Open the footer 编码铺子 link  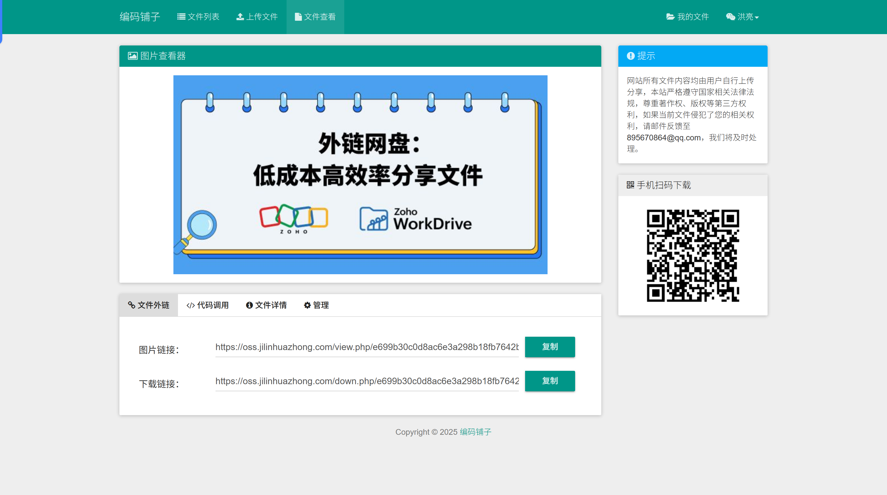476,432
